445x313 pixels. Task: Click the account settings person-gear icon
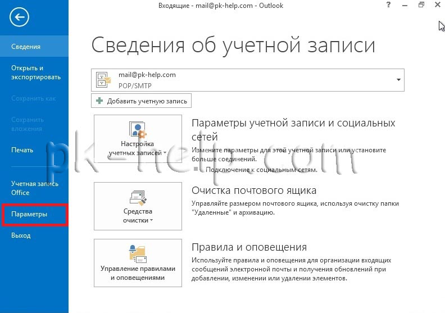click(138, 129)
